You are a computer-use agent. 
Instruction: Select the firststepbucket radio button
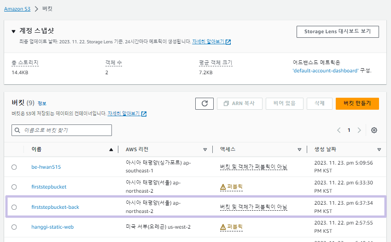pos(14,187)
